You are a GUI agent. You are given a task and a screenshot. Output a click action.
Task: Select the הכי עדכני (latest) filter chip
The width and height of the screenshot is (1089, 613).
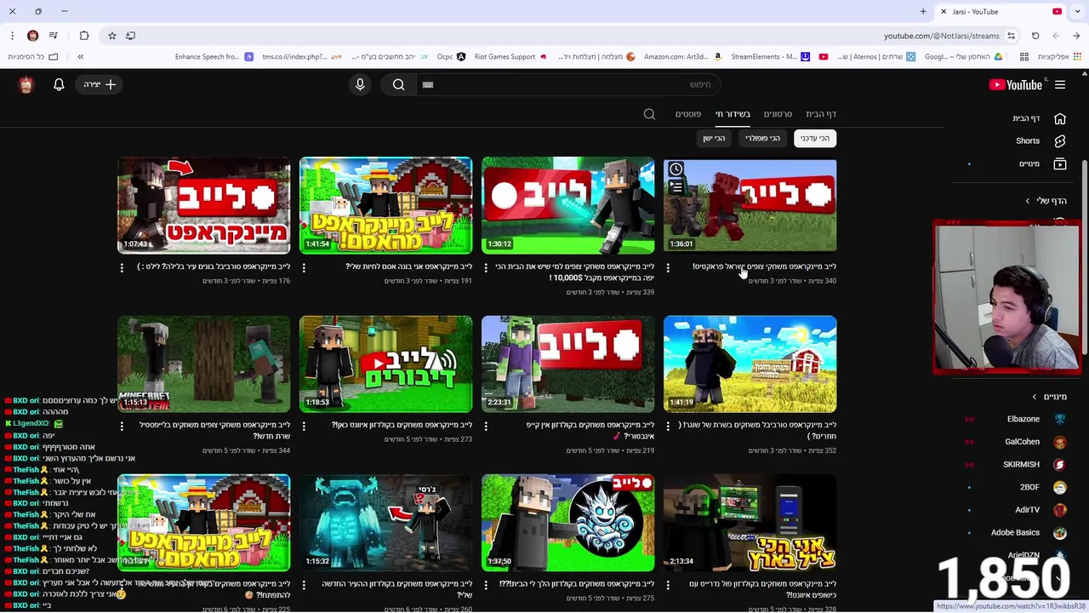814,138
